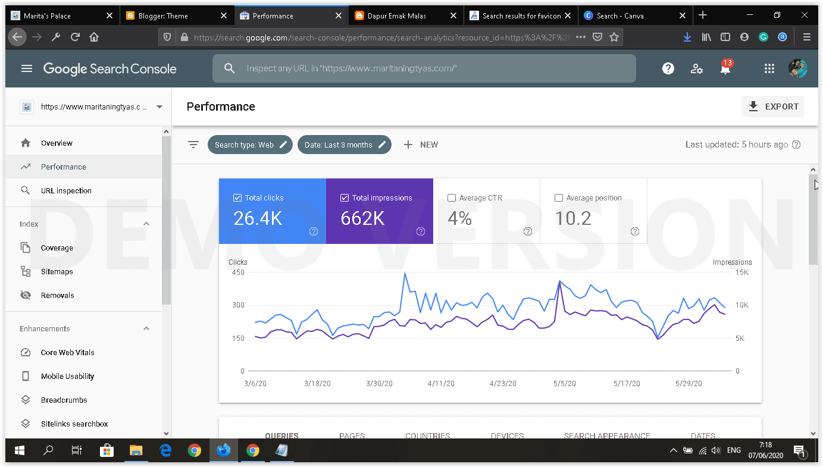
Task: Click Last updated info icon
Action: click(796, 145)
